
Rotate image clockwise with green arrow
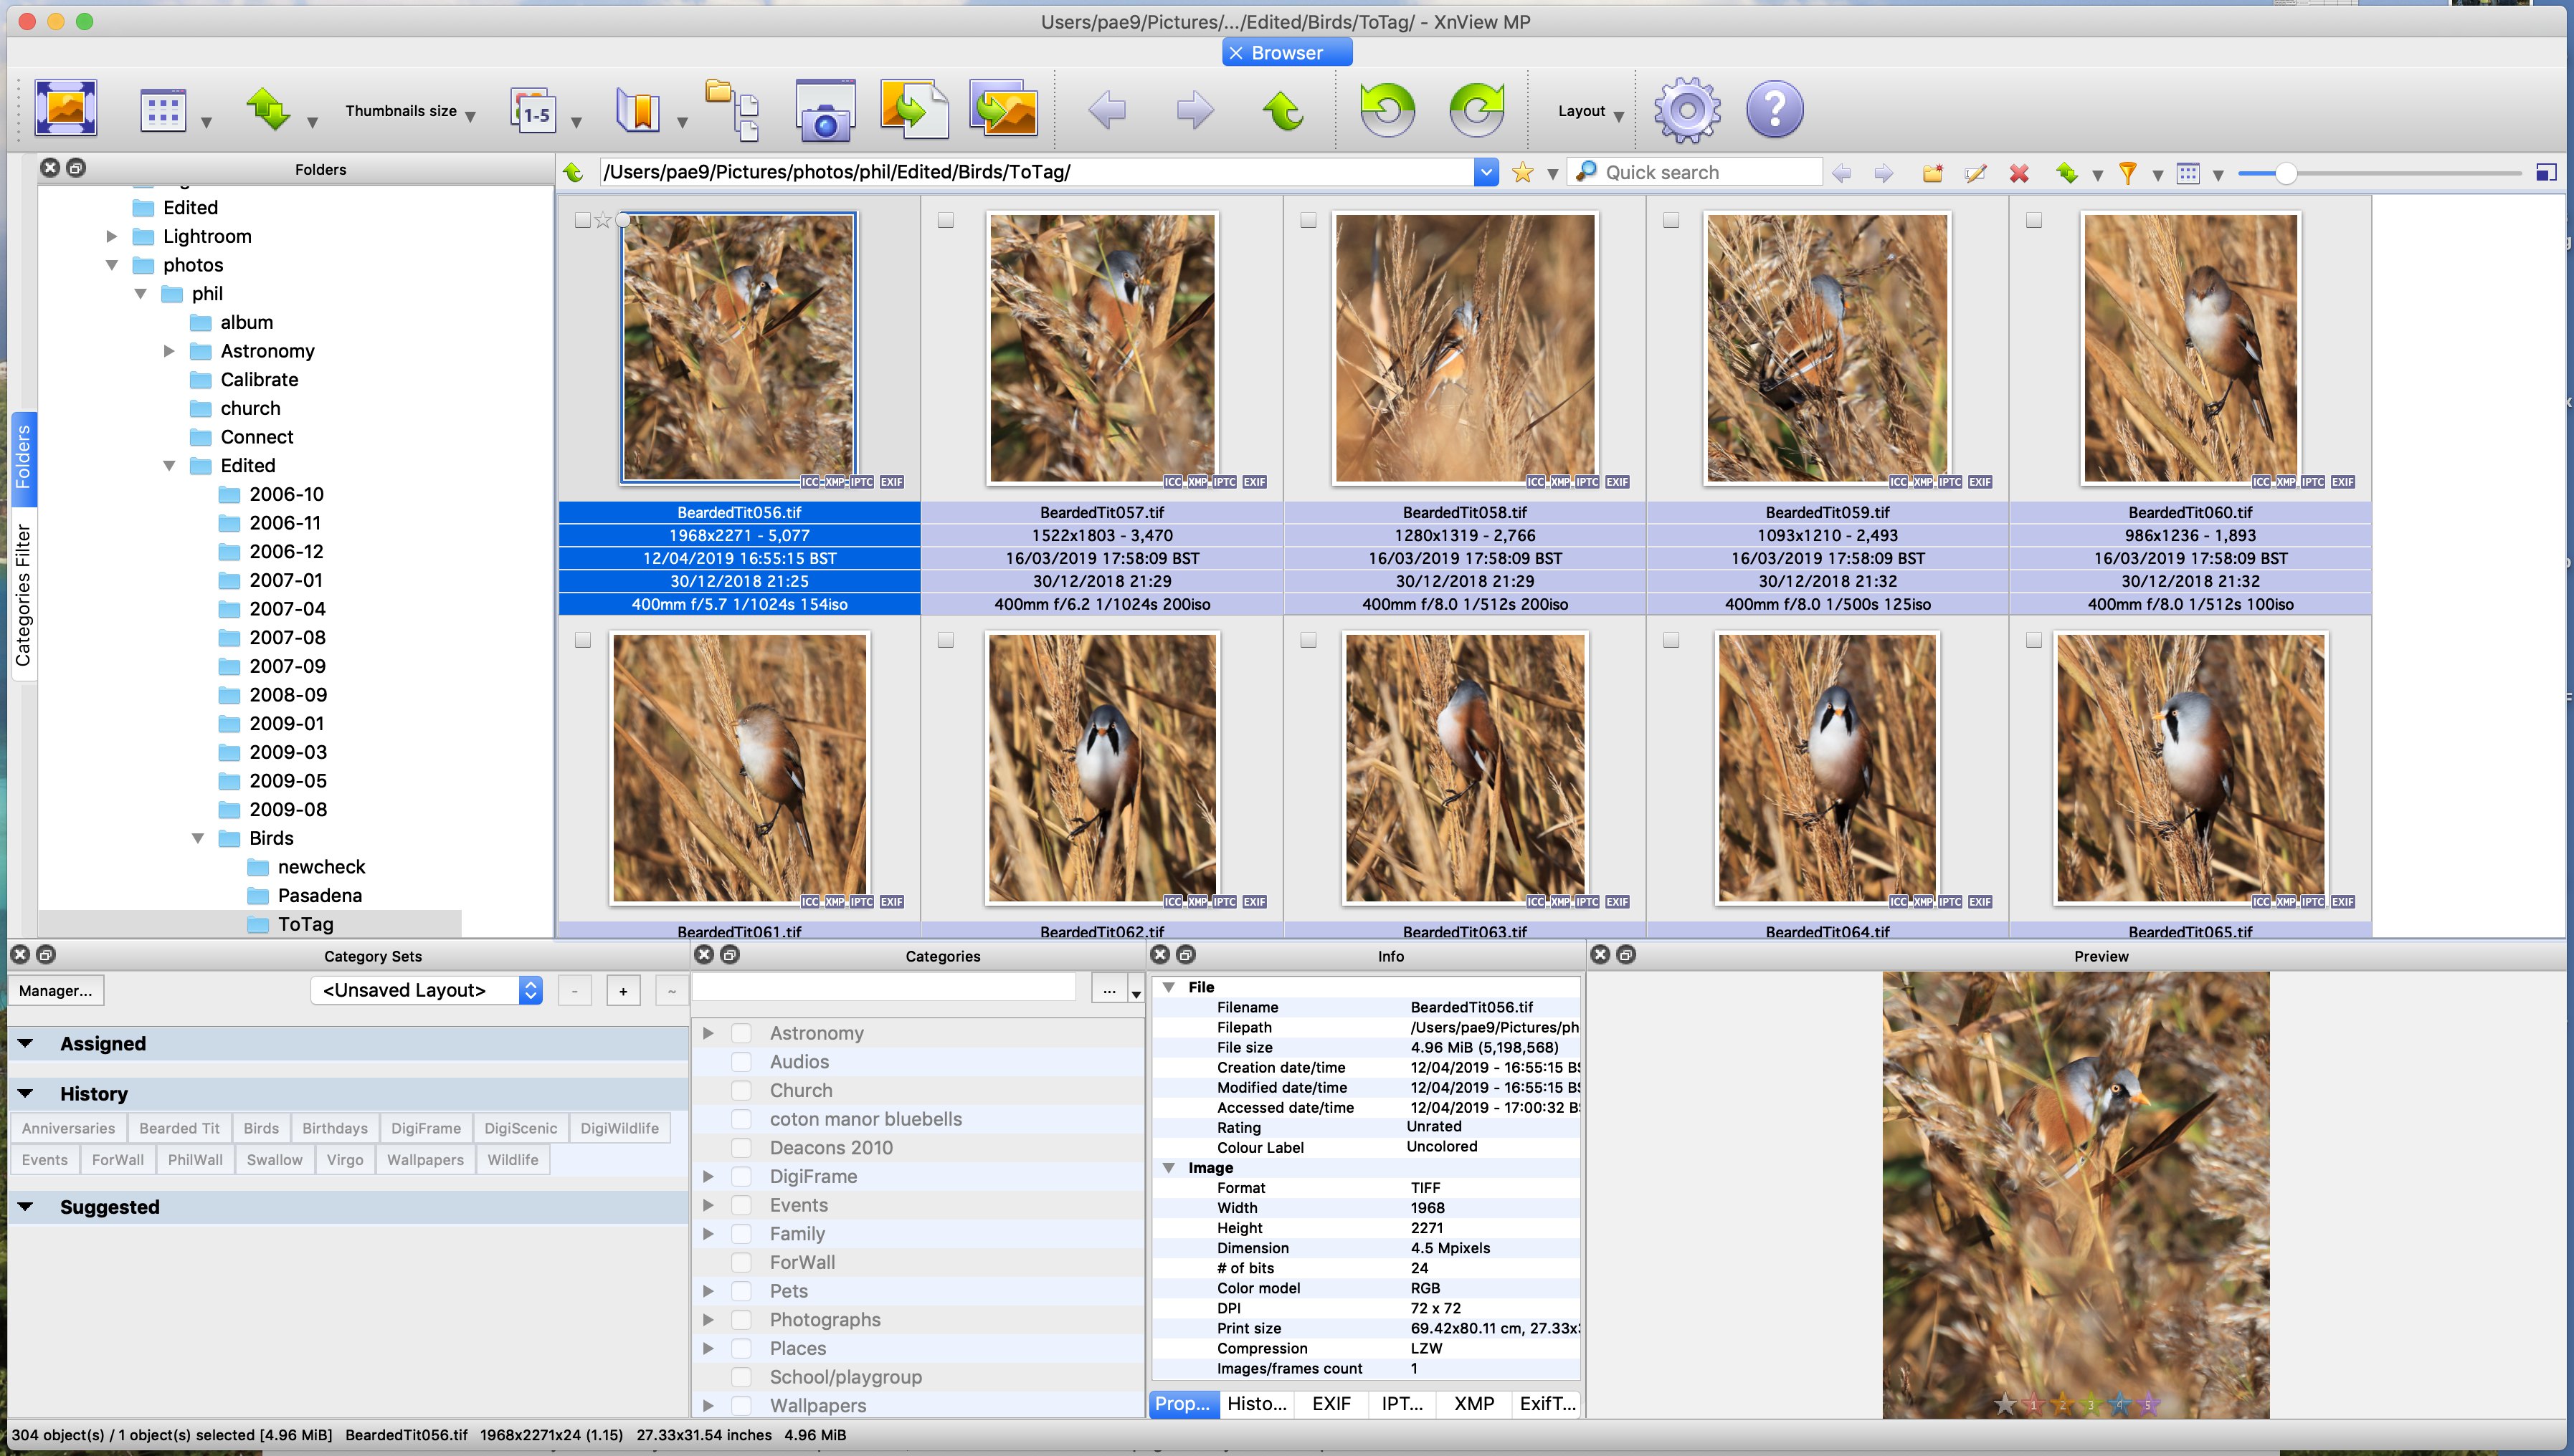coord(1476,110)
